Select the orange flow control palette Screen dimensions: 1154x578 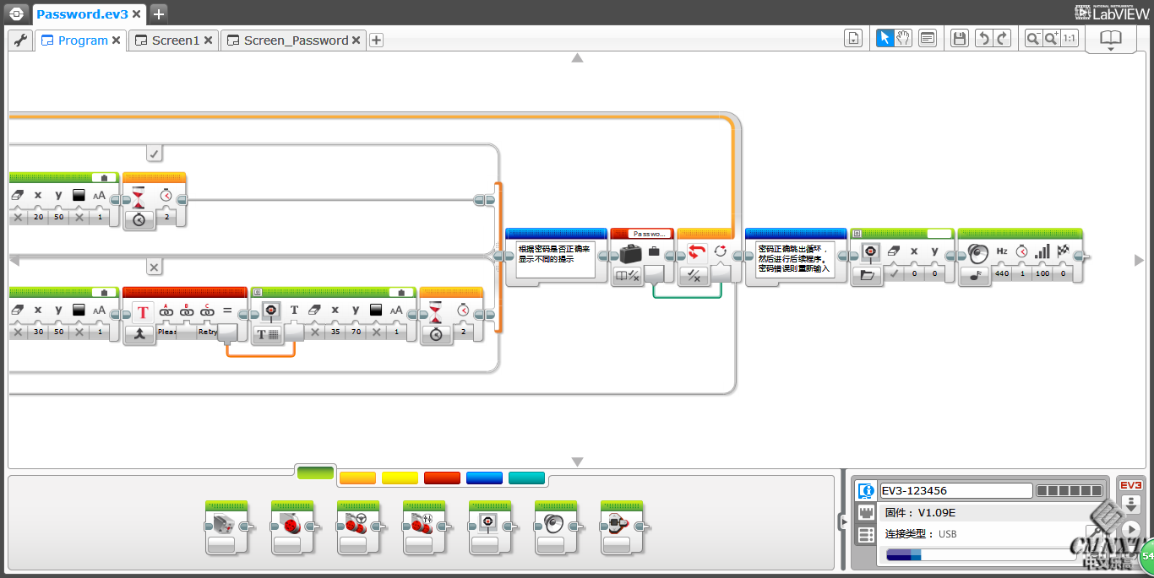click(x=357, y=478)
